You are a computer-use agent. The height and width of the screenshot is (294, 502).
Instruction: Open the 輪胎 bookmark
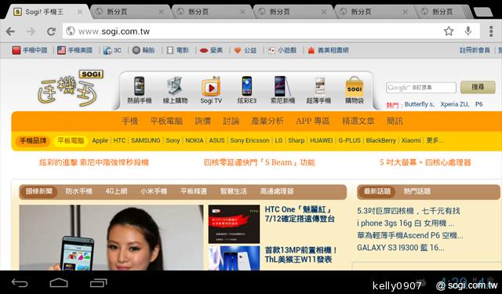[x=144, y=50]
